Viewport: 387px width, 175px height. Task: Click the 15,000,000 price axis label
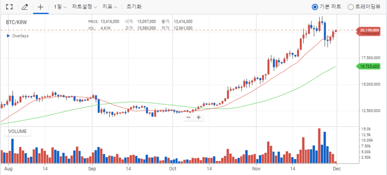(370, 85)
